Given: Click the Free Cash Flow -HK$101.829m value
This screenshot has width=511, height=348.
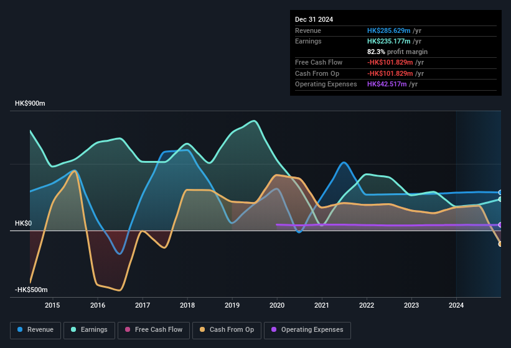Looking at the screenshot, I should 390,62.
